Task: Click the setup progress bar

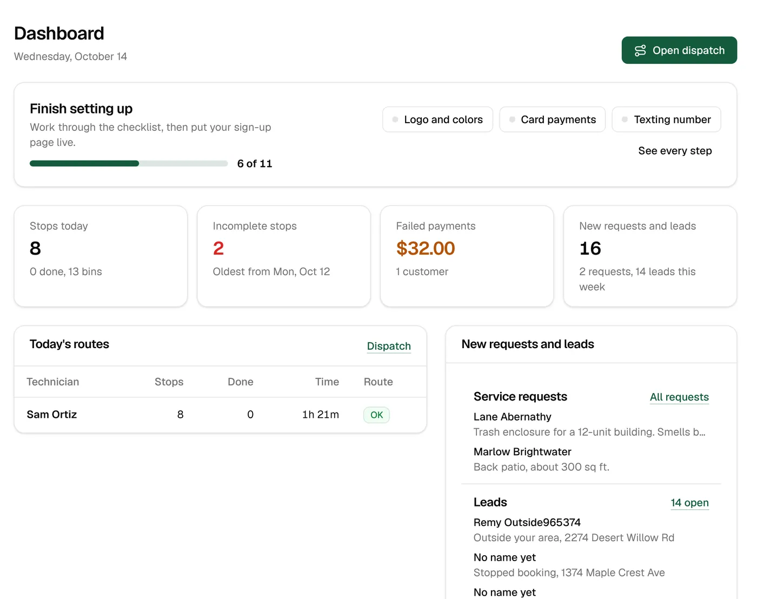Action: coord(129,163)
